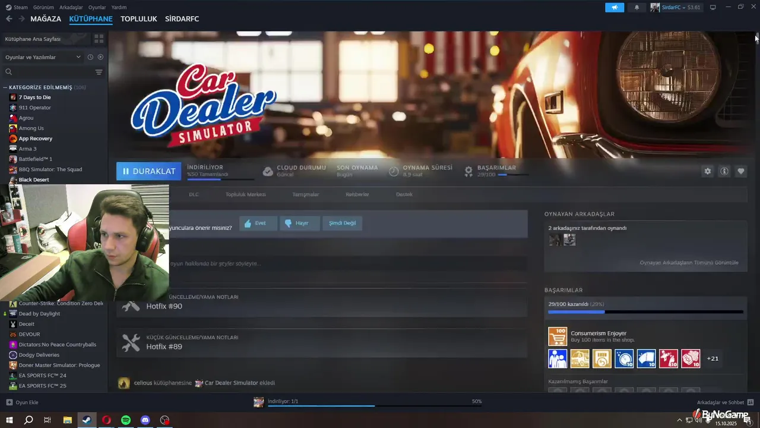
Task: Open Arkadaşlar ve Sohbet friends icon
Action: [x=750, y=402]
